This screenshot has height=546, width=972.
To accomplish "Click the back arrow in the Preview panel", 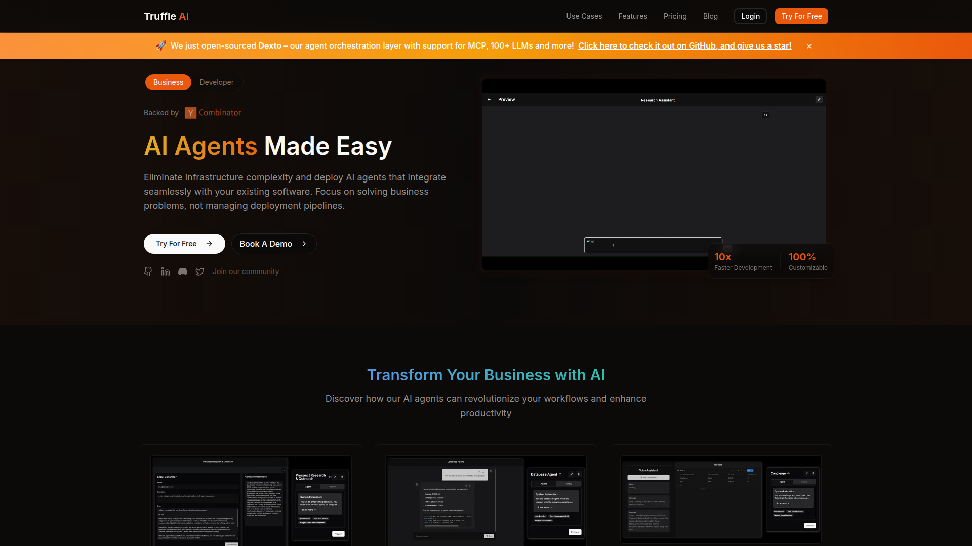I will tap(489, 99).
